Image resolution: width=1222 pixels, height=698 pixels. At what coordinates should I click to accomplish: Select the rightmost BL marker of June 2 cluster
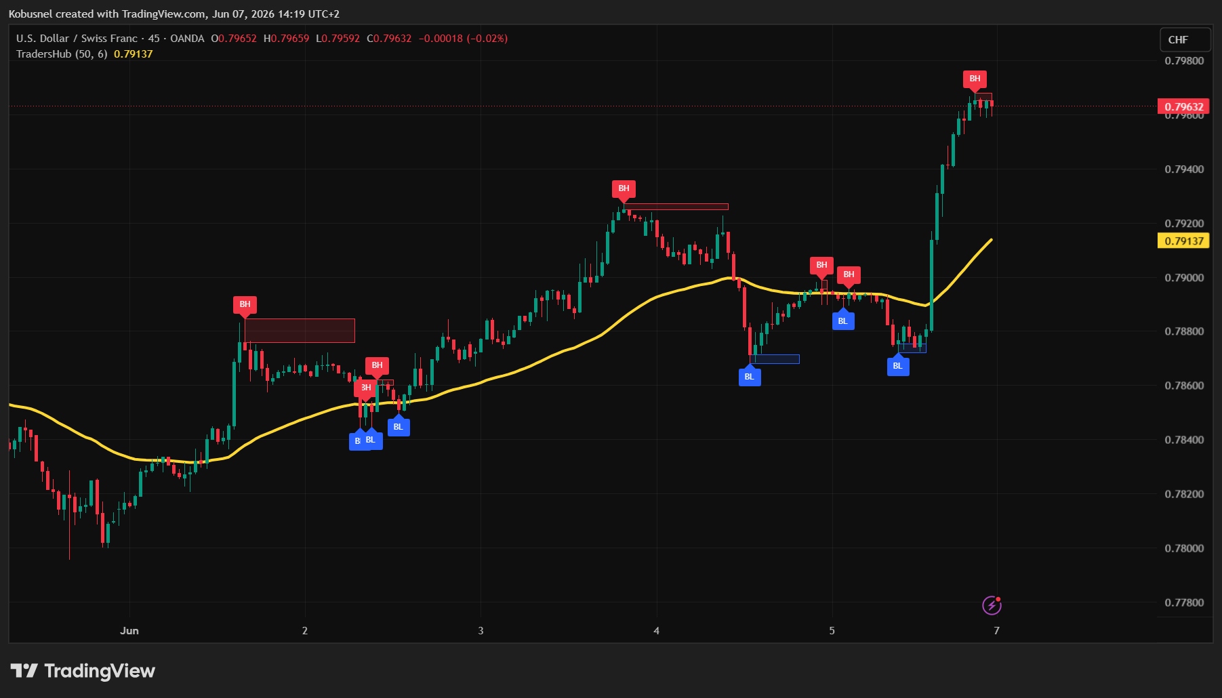399,426
